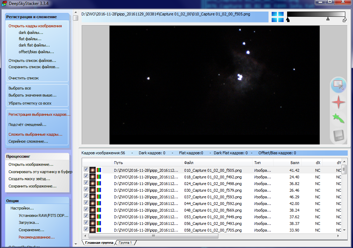Click flat файлы link
353x248 pixels.
coord(30,39)
